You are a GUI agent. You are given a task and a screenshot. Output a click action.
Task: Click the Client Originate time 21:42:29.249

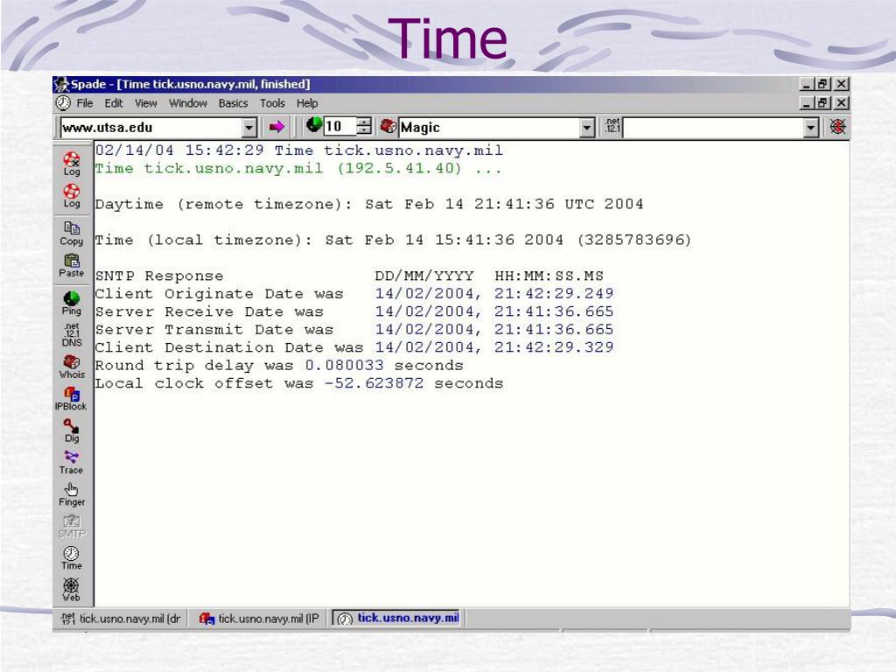click(554, 294)
